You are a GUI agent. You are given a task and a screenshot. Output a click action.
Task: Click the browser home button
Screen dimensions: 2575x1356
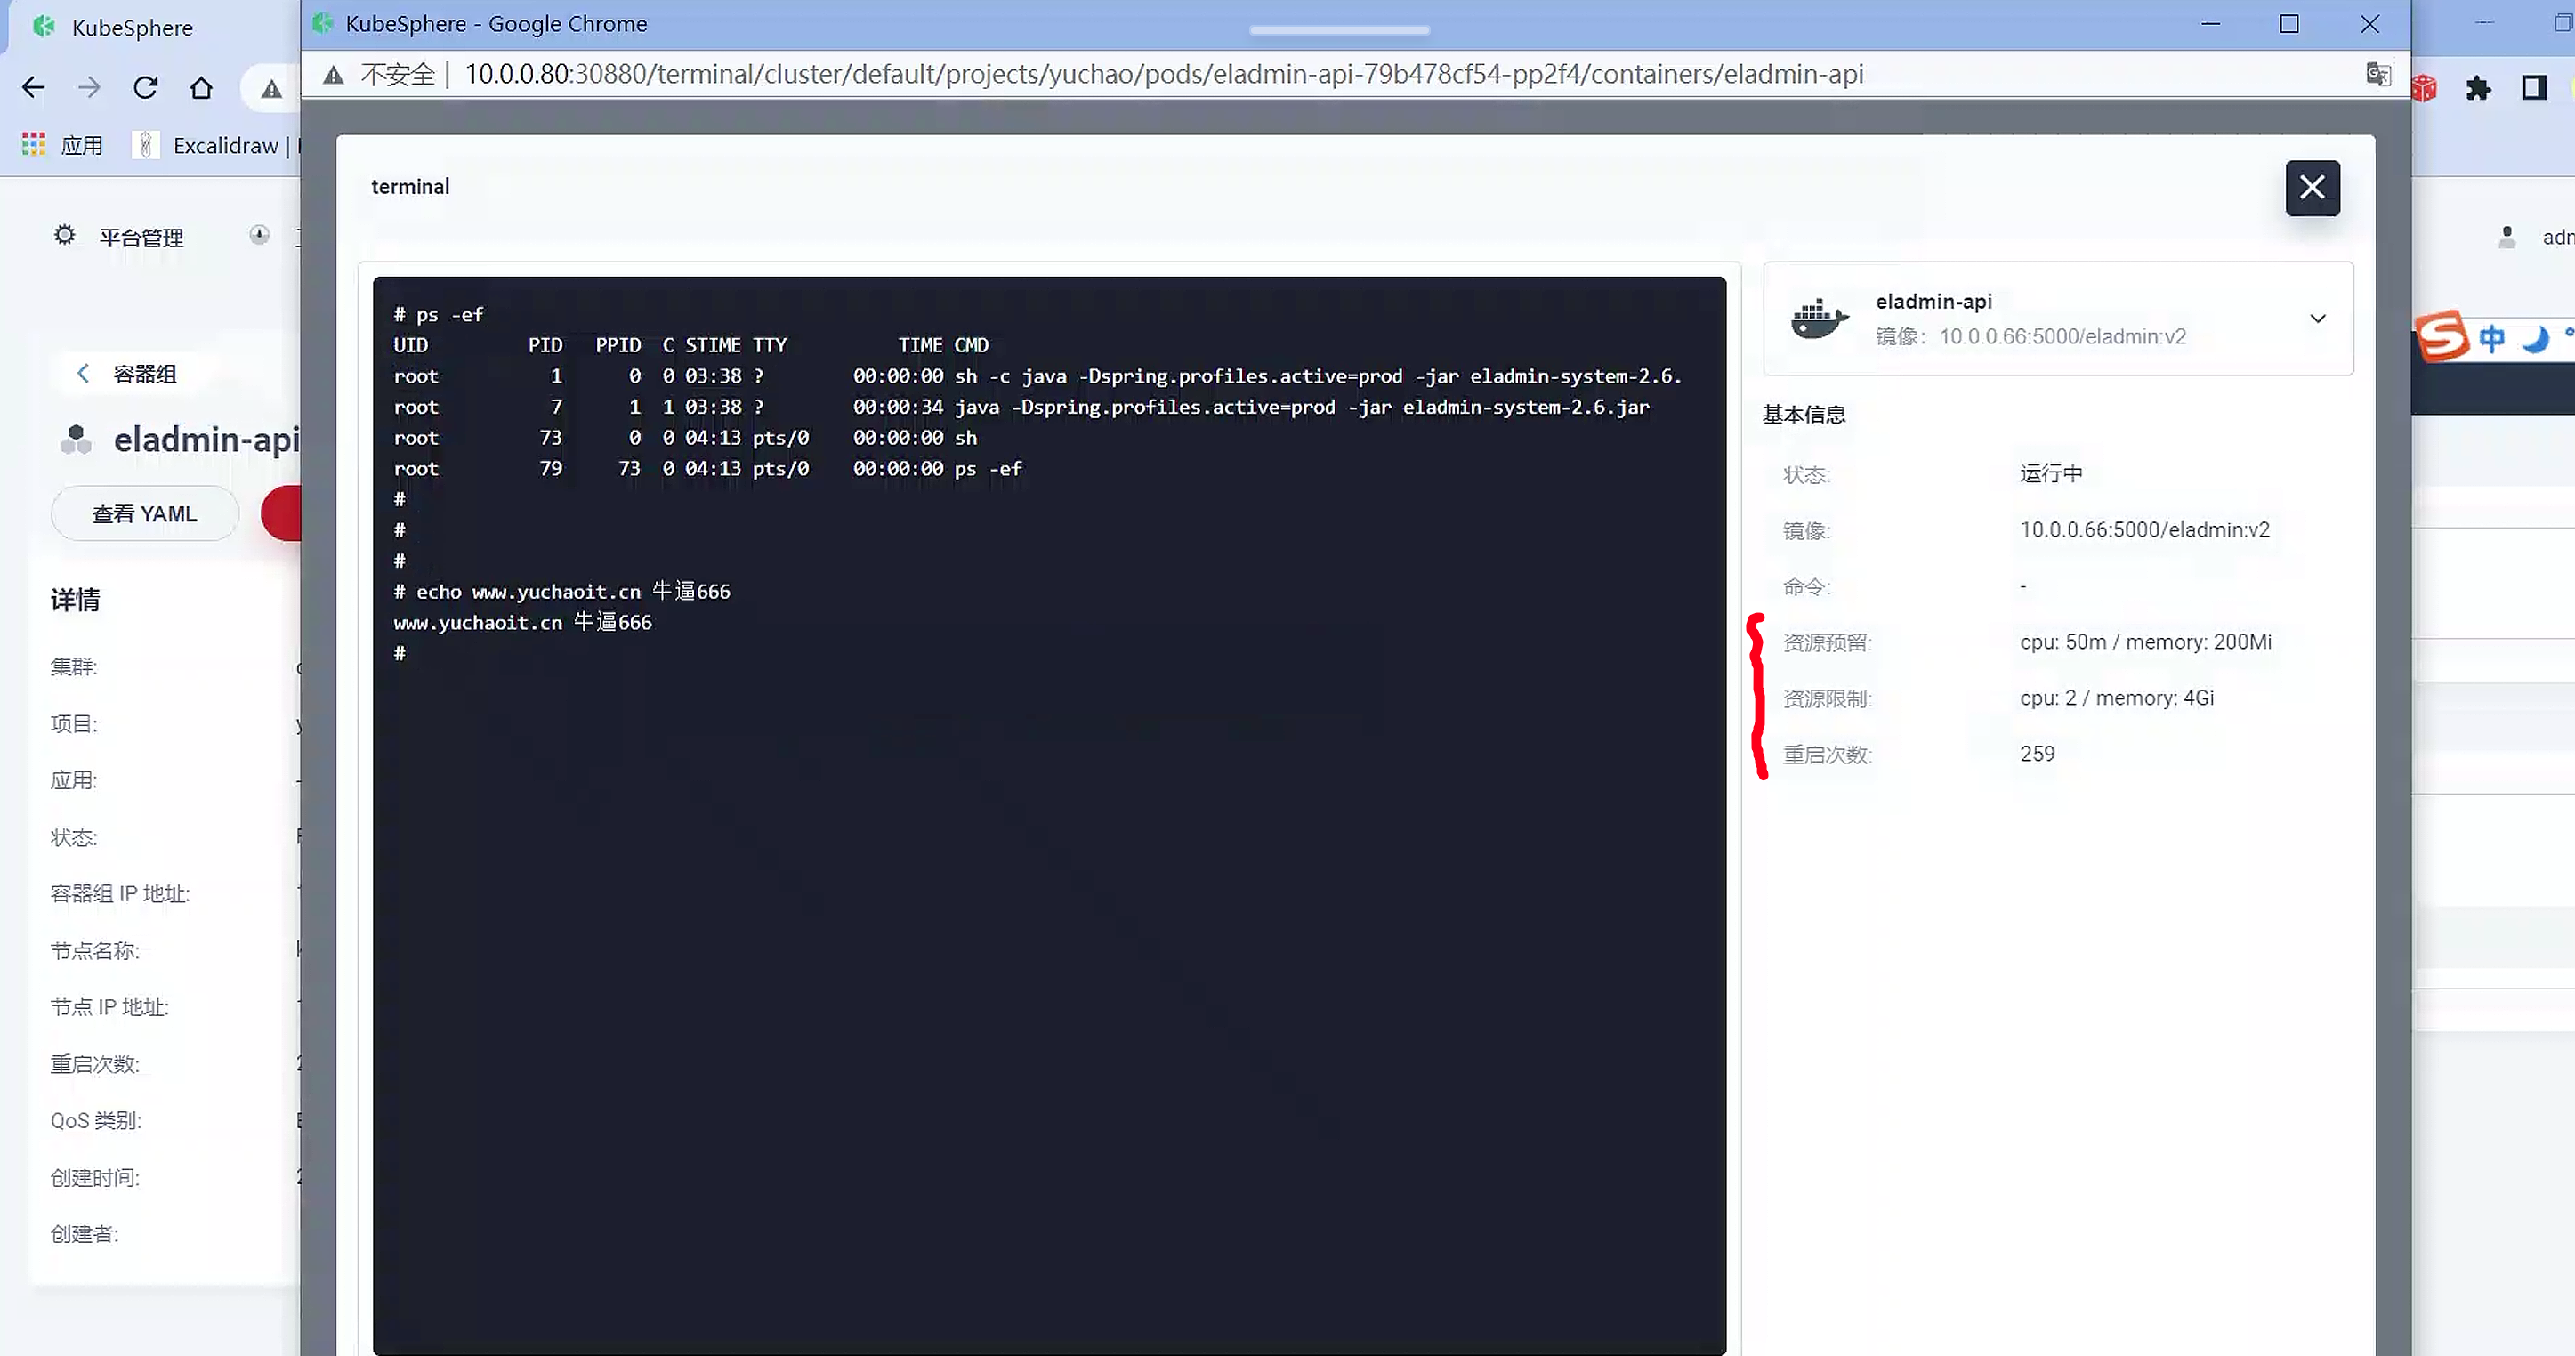pos(201,89)
